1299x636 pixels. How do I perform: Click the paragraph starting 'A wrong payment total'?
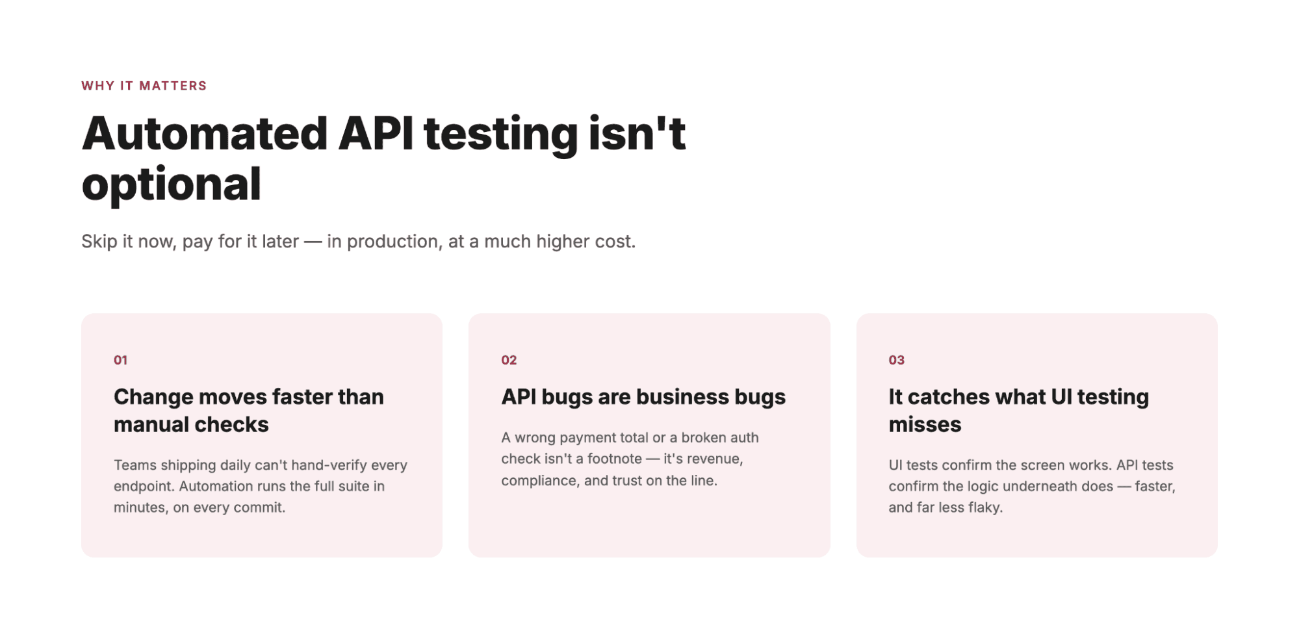630,459
